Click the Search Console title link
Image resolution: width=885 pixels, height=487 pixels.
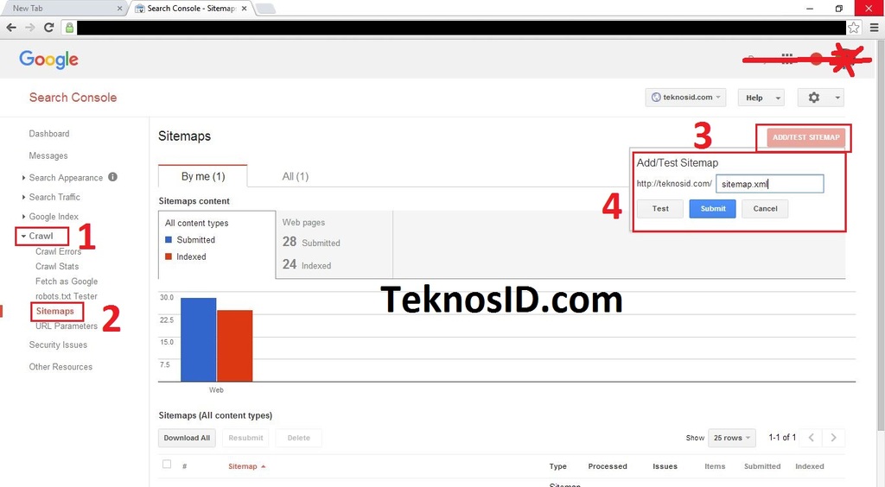tap(73, 98)
